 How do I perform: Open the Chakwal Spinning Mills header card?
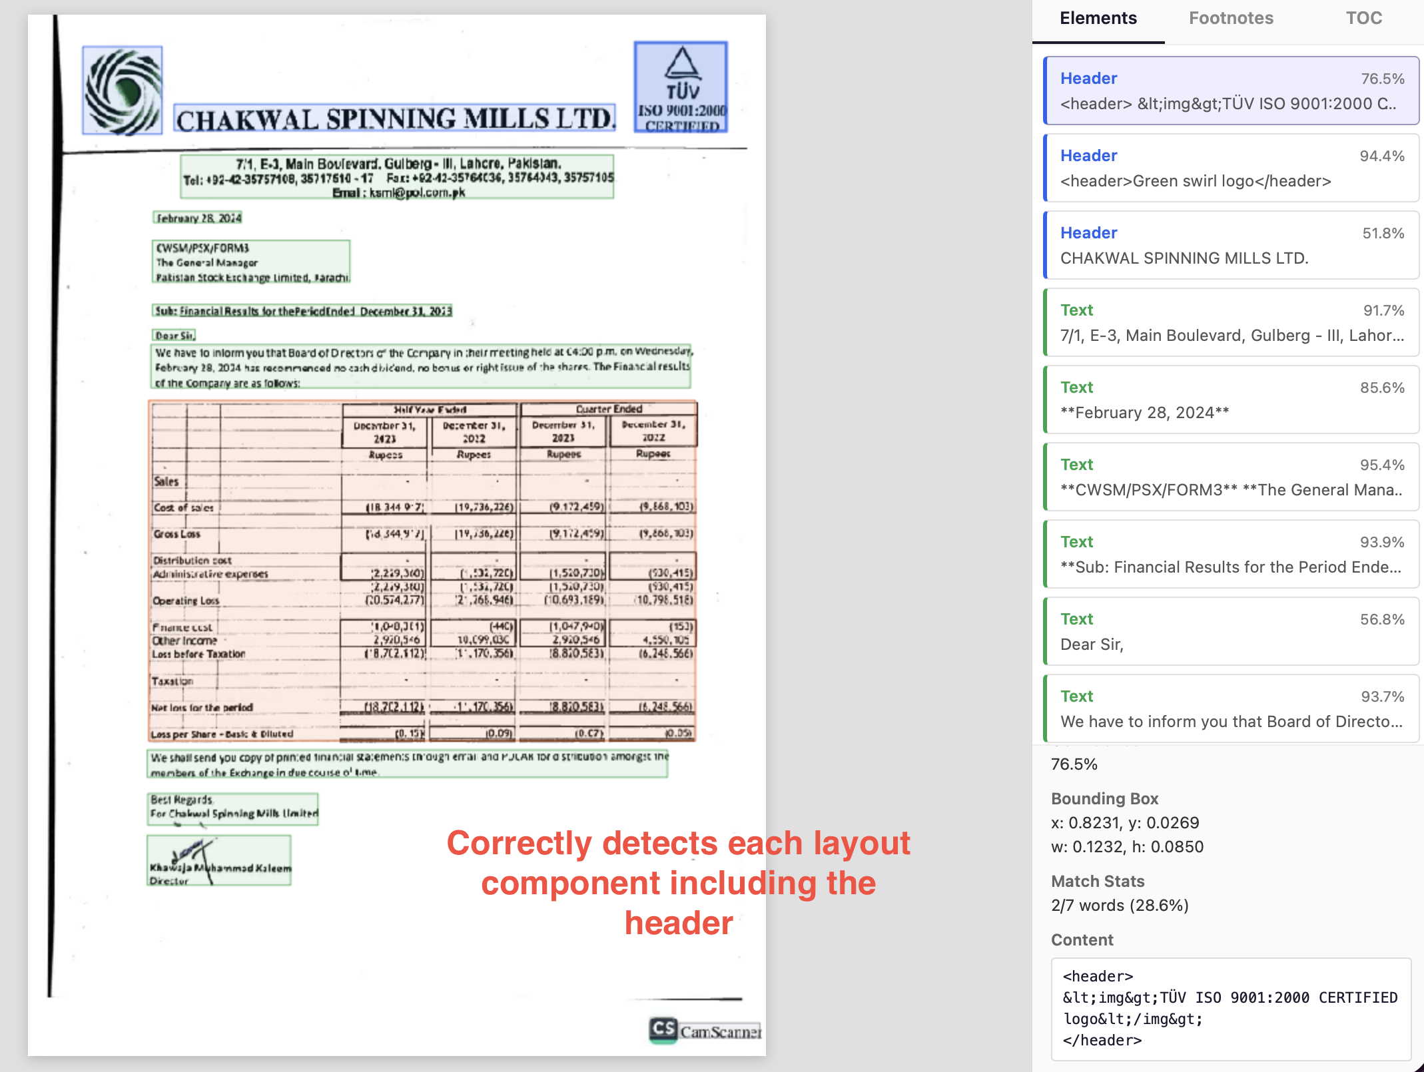[x=1231, y=245]
